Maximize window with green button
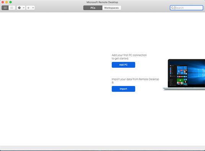Image resolution: width=205 pixels, height=151 pixels. point(11,2)
